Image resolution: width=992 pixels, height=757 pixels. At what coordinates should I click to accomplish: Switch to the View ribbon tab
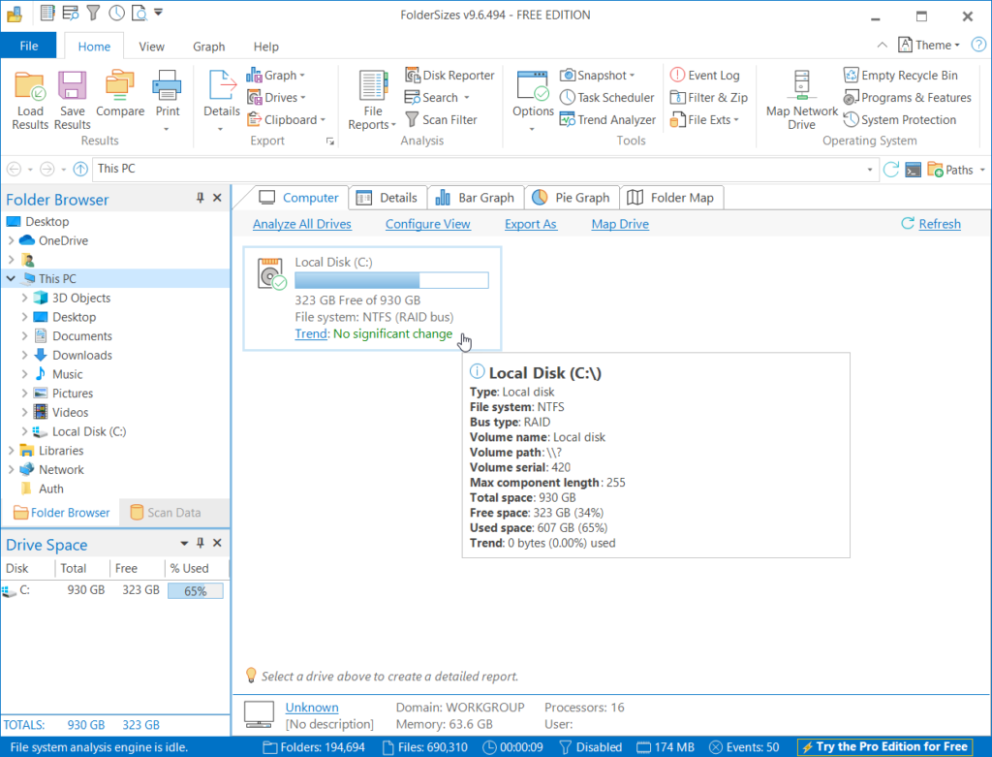pos(151,47)
